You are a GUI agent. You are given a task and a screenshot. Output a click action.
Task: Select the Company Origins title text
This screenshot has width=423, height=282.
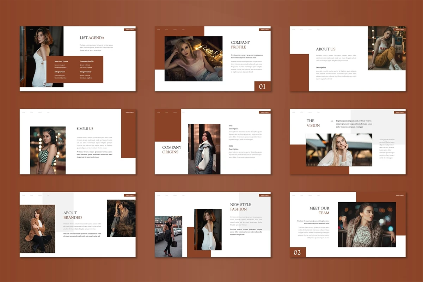172,150
